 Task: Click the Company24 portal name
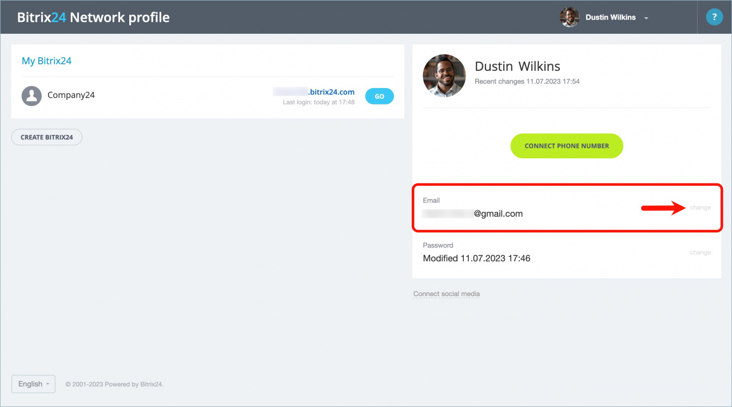click(x=71, y=95)
